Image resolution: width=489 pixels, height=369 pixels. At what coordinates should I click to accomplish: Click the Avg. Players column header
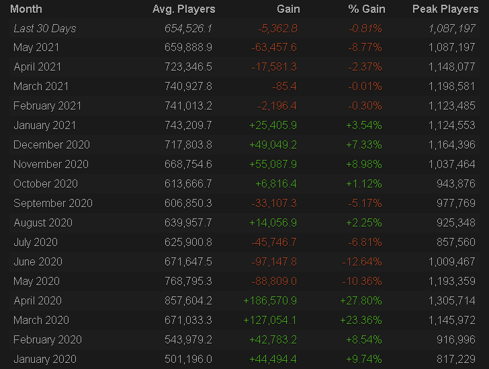pos(183,9)
